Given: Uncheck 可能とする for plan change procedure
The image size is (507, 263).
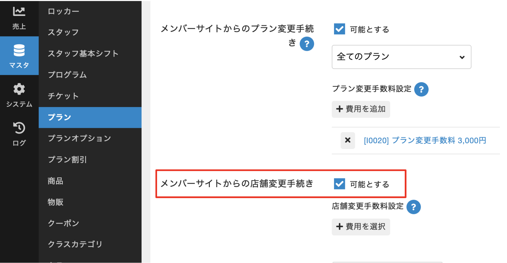Looking at the screenshot, I should 339,29.
